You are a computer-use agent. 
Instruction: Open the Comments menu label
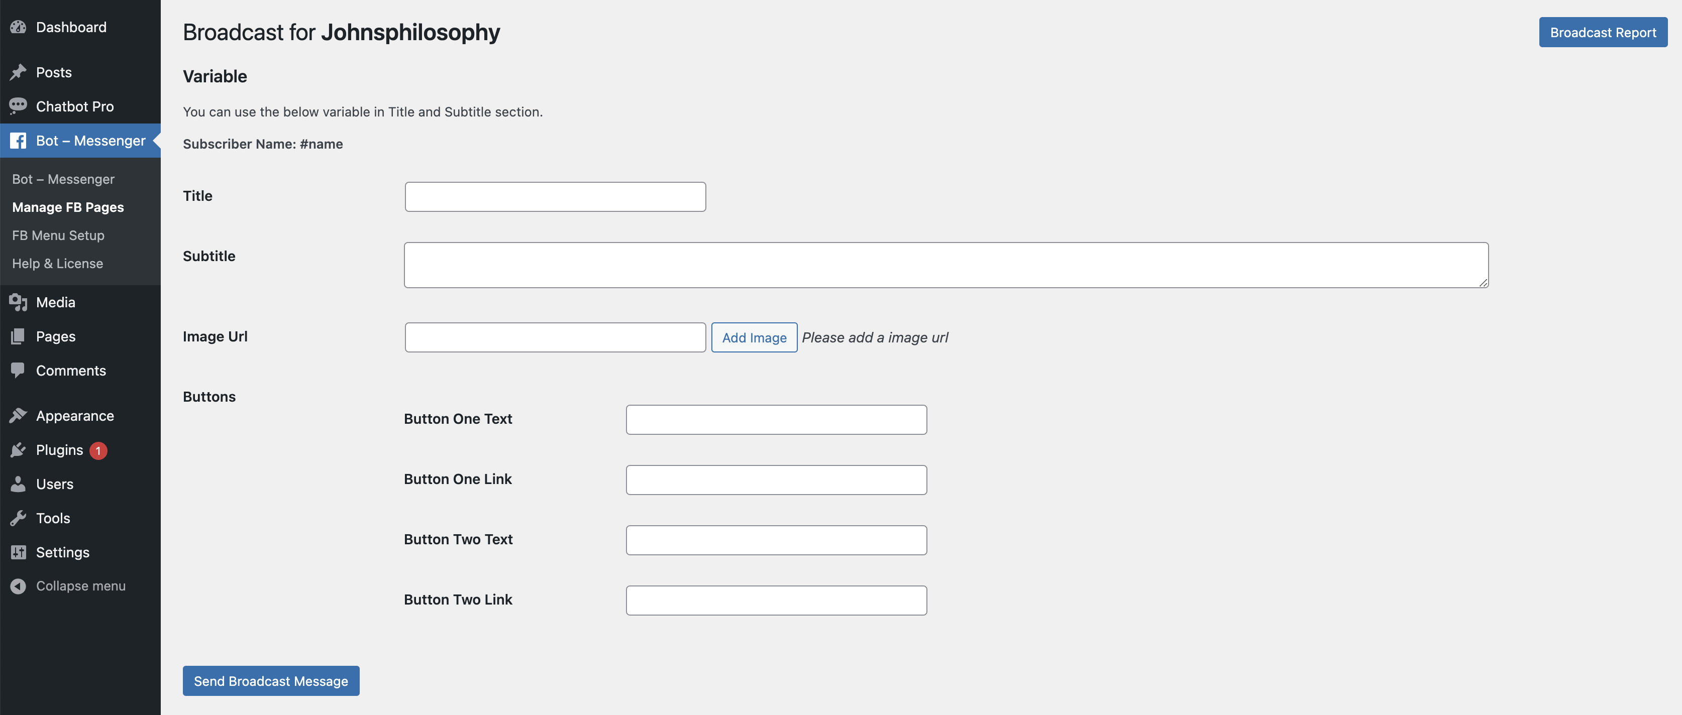[x=70, y=370]
